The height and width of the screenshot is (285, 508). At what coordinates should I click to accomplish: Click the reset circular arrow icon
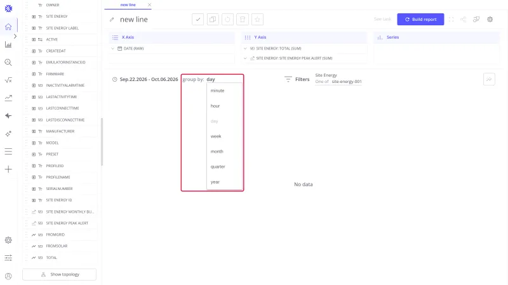227,20
